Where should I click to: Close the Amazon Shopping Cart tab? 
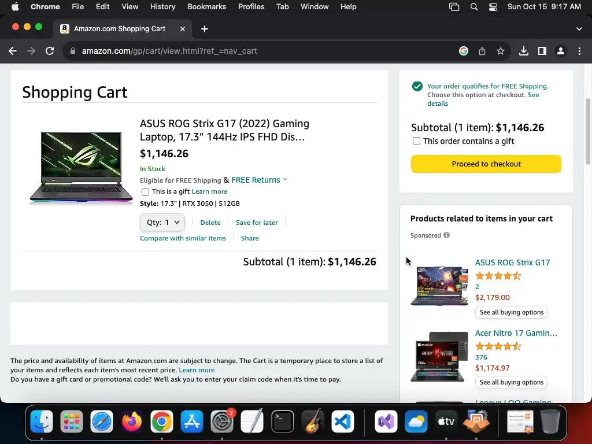pos(183,29)
